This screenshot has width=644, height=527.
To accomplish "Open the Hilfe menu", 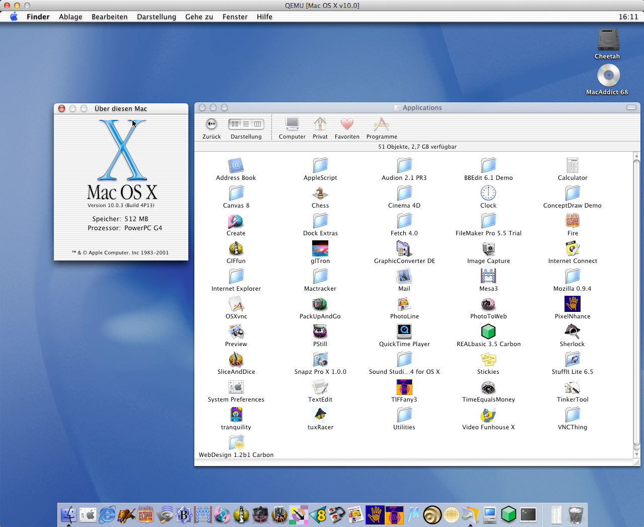I will [x=264, y=17].
